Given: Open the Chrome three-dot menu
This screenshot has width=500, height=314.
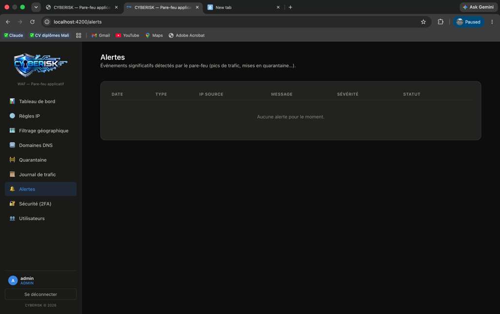Looking at the screenshot, I should [492, 22].
